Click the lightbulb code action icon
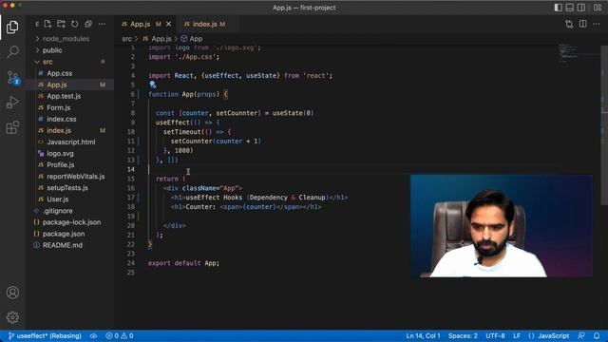 tap(152, 85)
